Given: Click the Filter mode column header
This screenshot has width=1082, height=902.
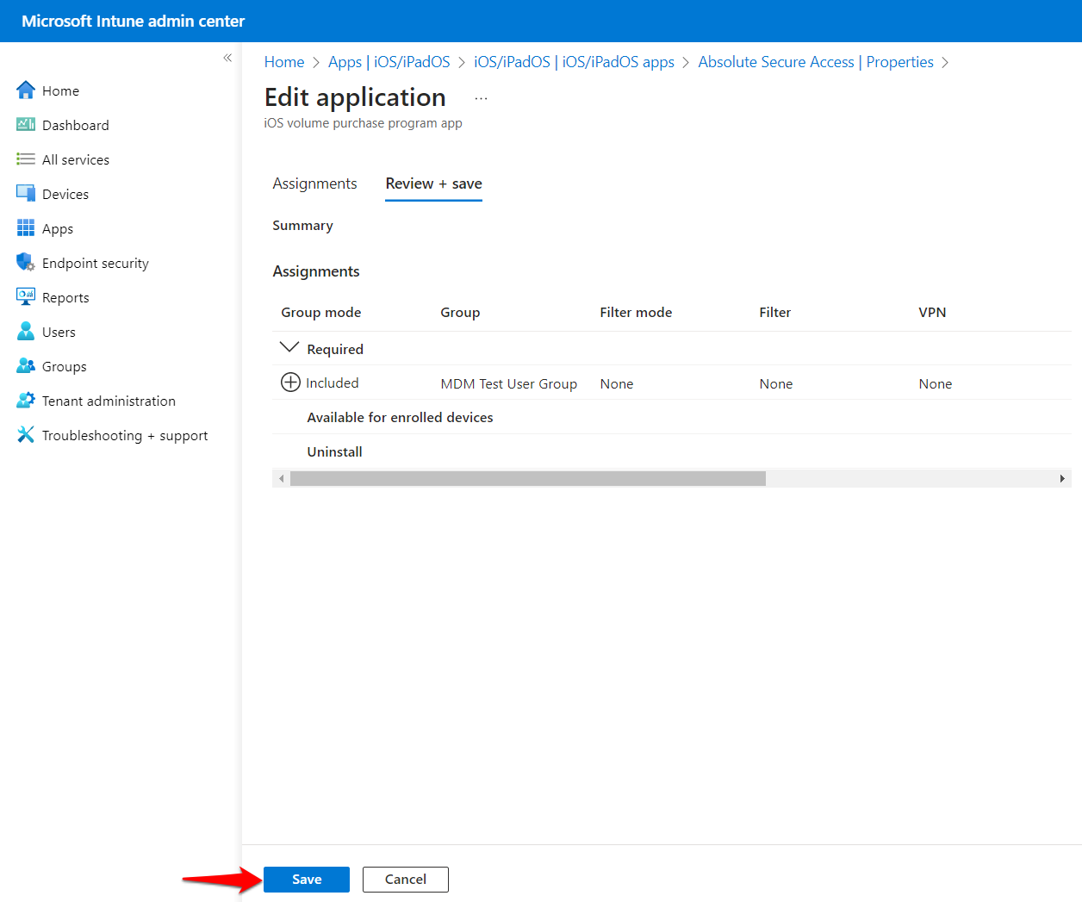Looking at the screenshot, I should coord(636,313).
